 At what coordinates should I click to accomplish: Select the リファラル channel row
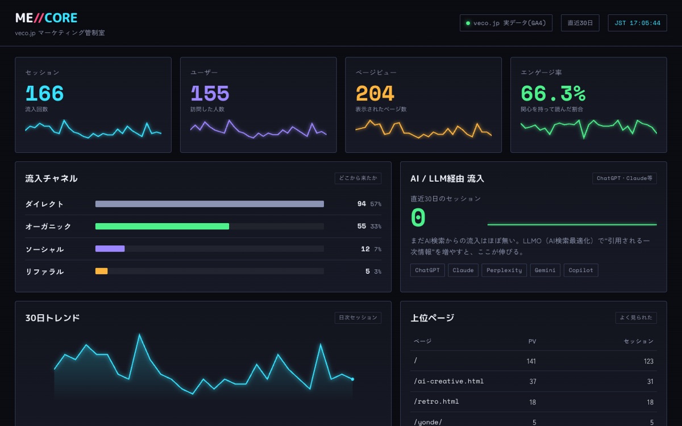point(203,272)
